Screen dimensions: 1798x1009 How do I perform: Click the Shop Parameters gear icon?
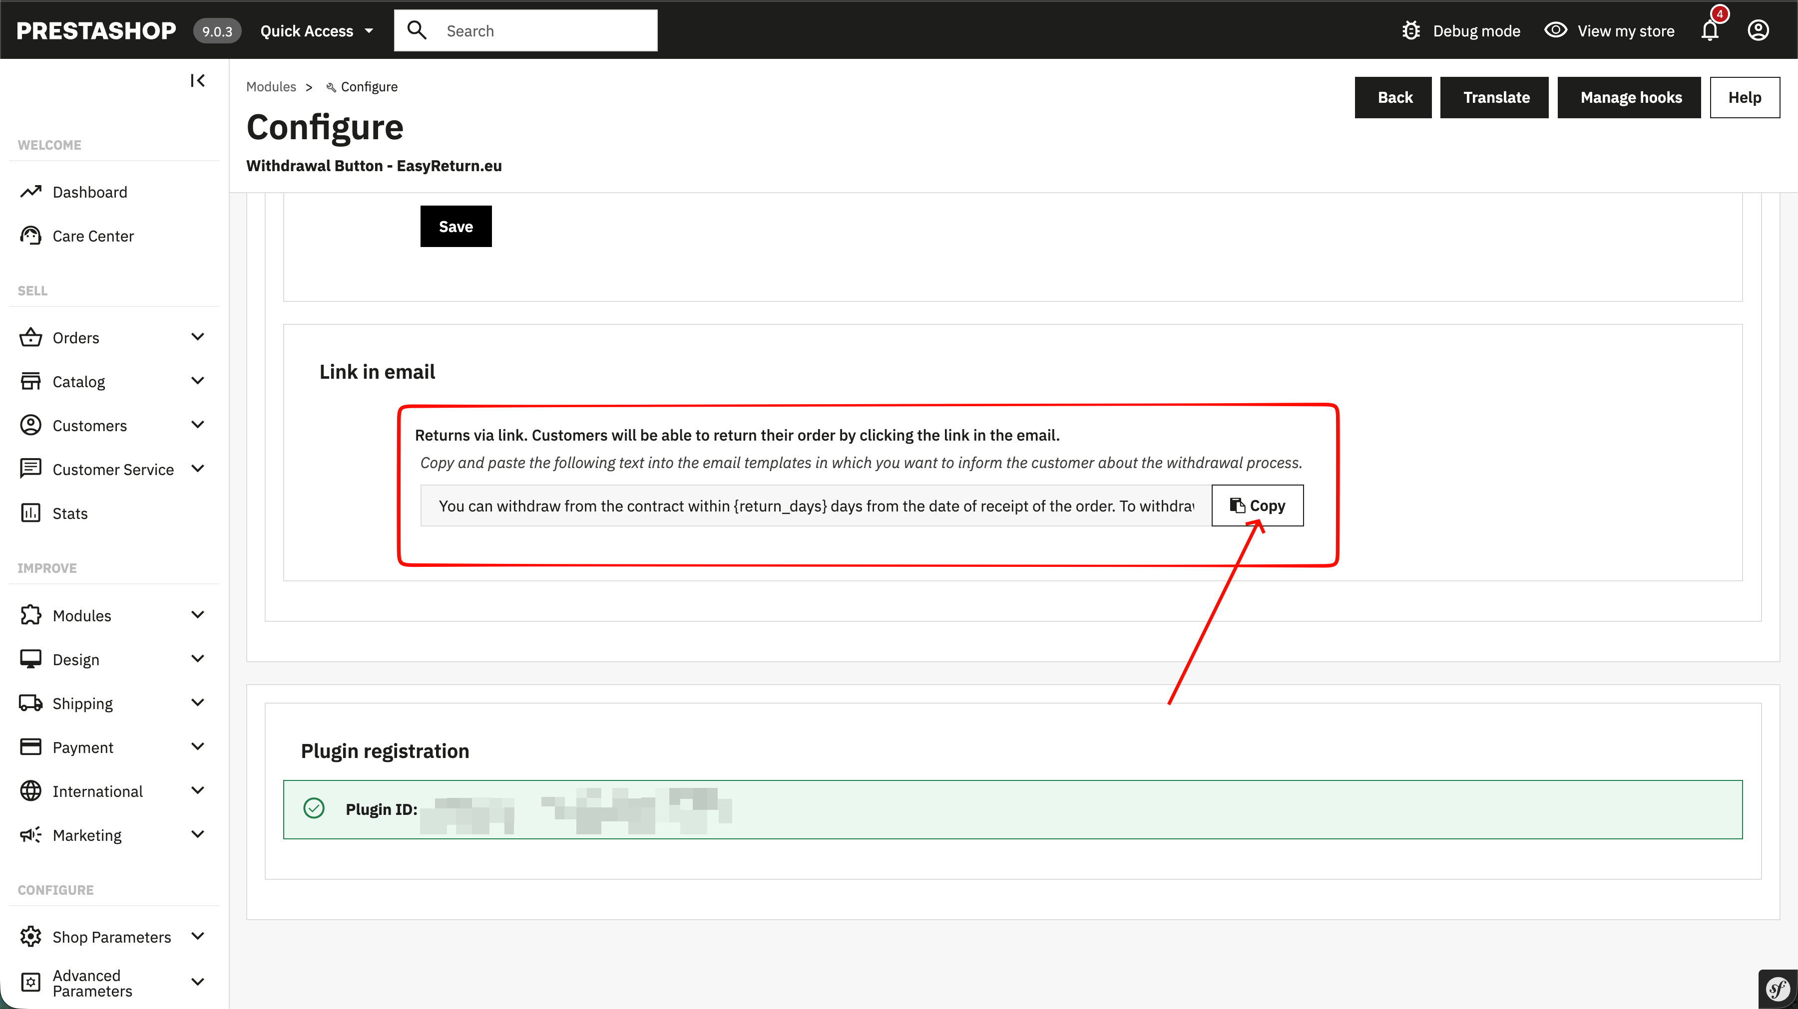click(x=30, y=937)
